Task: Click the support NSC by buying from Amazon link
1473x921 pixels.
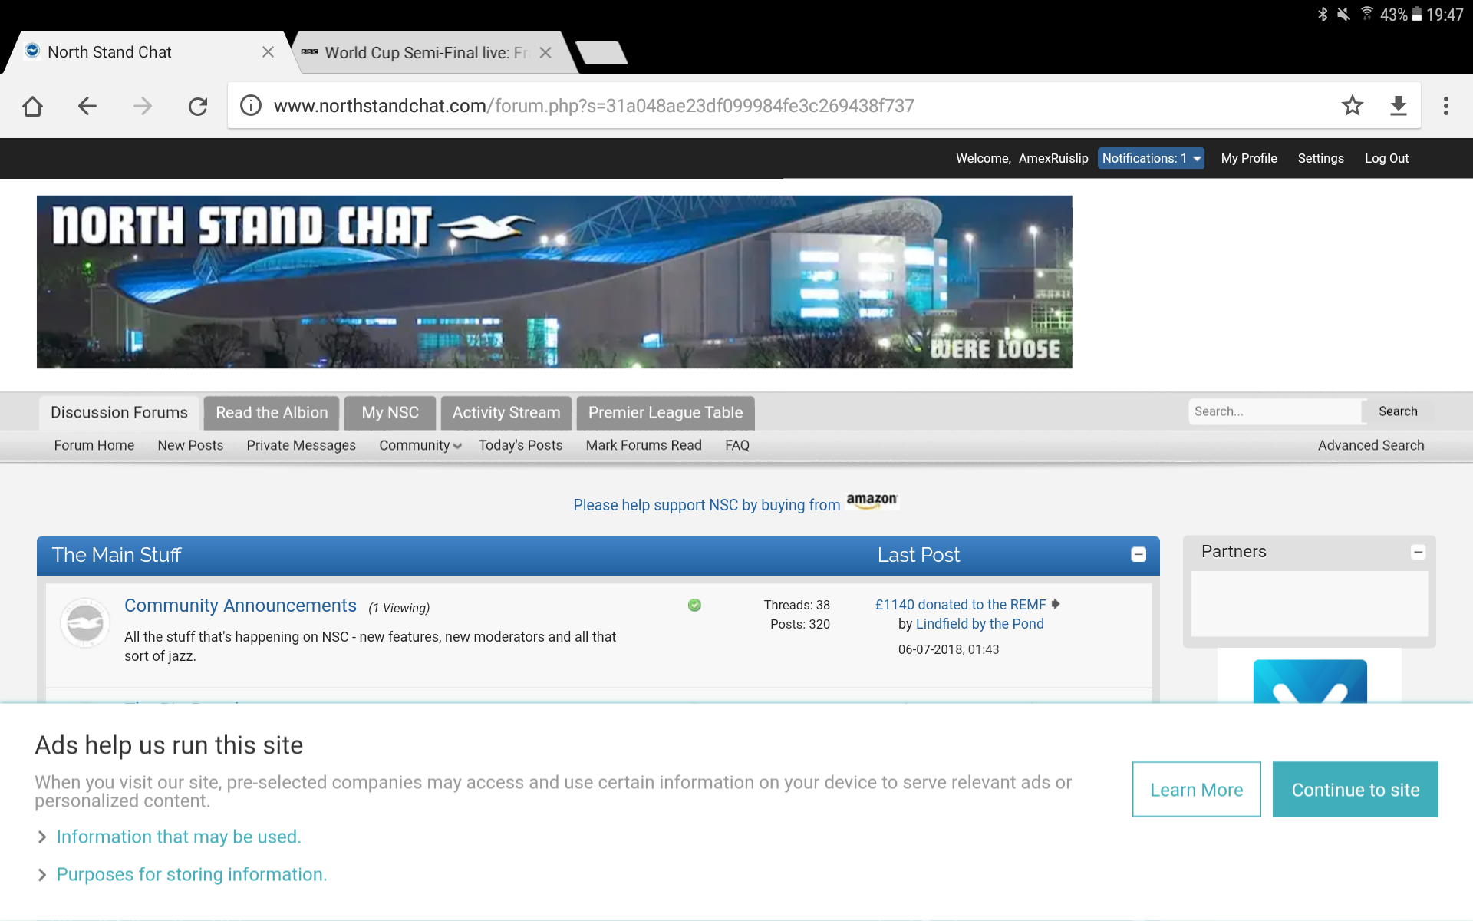Action: pos(707,505)
